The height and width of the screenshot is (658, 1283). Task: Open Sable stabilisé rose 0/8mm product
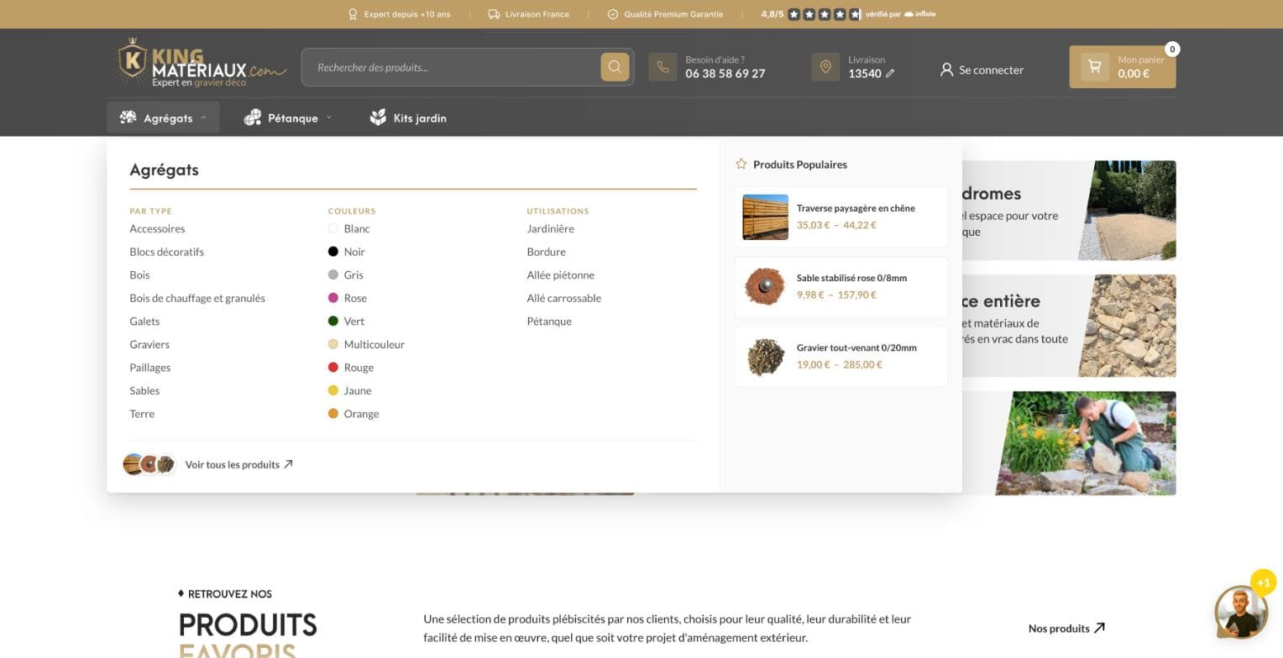tap(840, 286)
